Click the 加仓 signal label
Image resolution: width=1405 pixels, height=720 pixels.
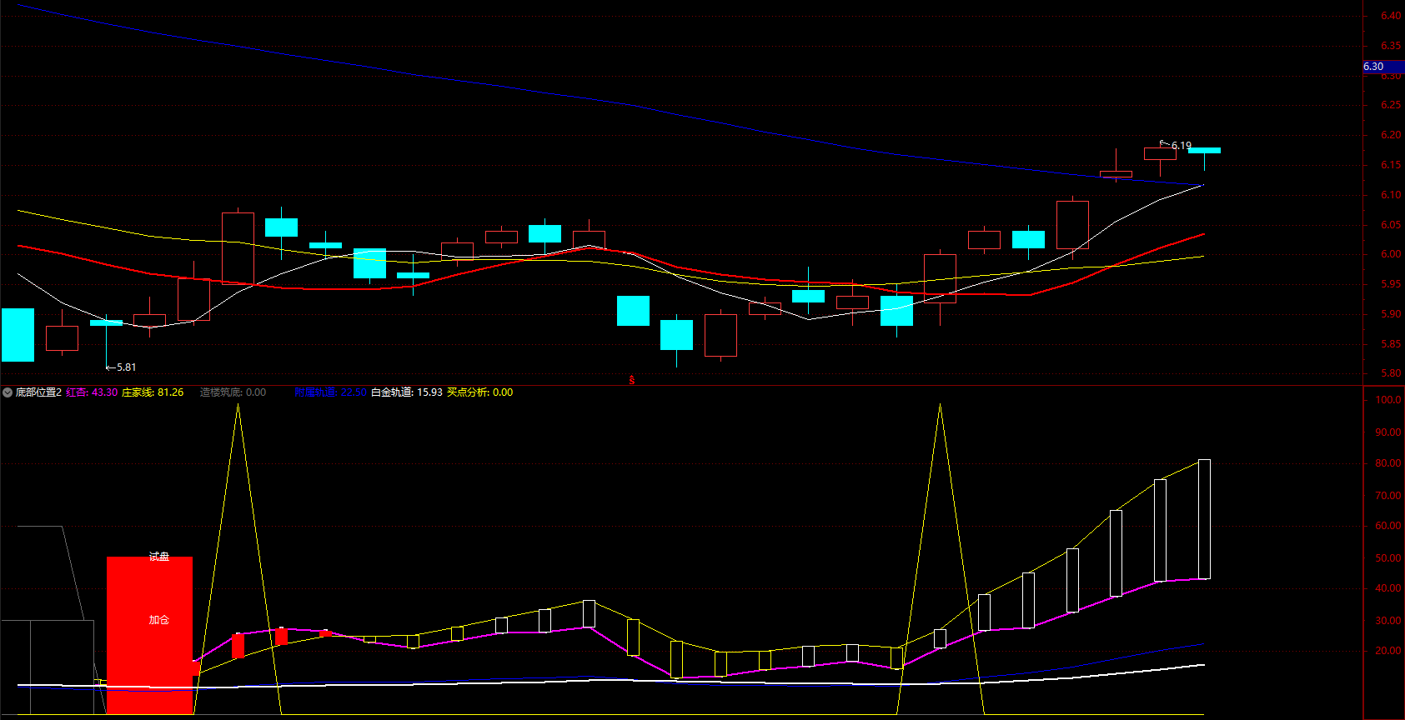(x=159, y=620)
